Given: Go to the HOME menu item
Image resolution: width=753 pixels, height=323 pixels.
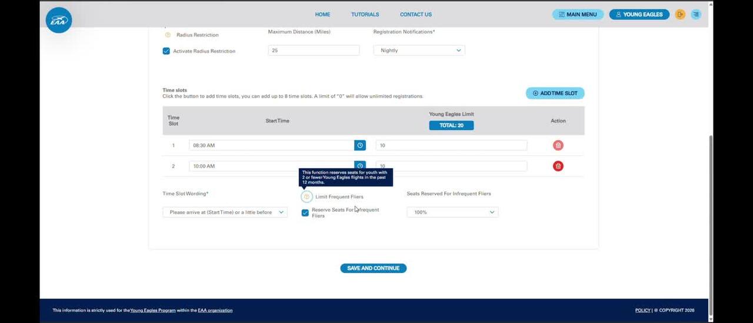Looking at the screenshot, I should (x=322, y=14).
